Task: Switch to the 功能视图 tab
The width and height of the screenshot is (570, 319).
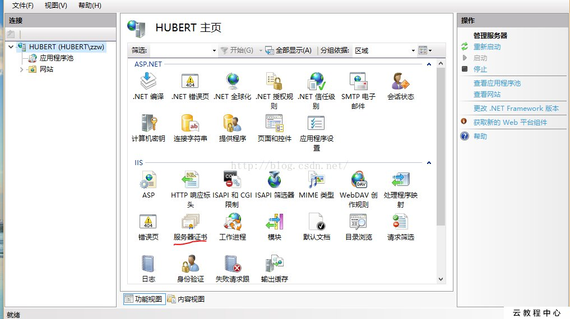Action: tap(144, 299)
